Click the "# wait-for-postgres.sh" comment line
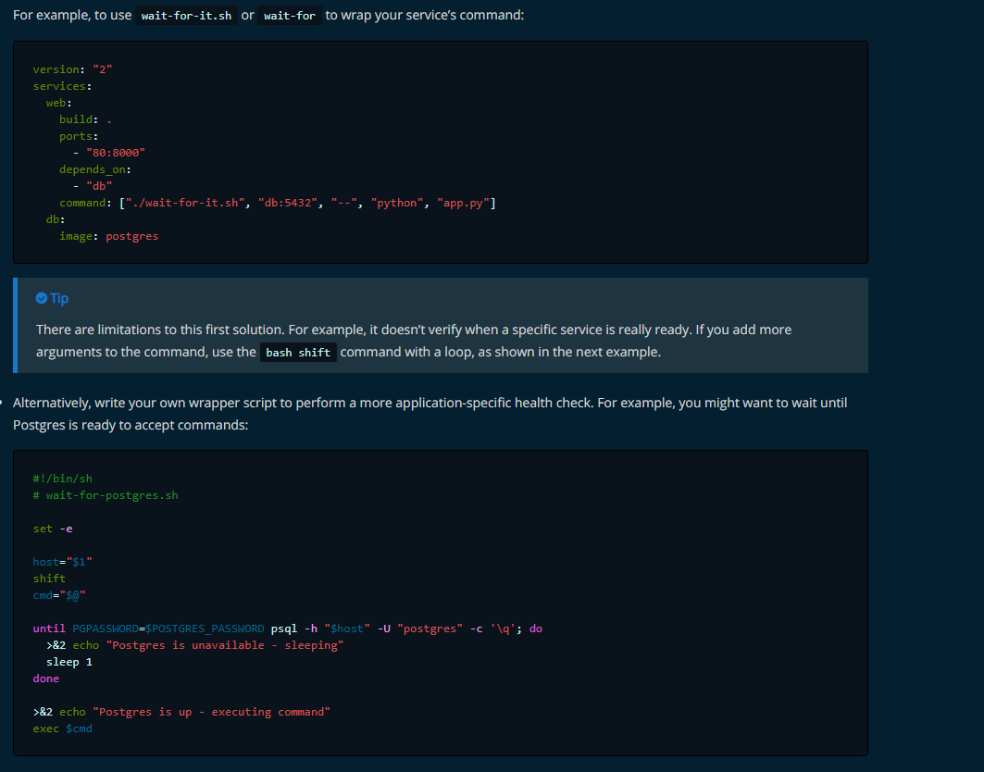This screenshot has width=984, height=772. 106,495
